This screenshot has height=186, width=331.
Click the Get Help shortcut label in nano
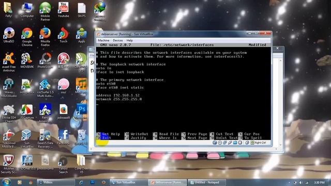coord(111,134)
